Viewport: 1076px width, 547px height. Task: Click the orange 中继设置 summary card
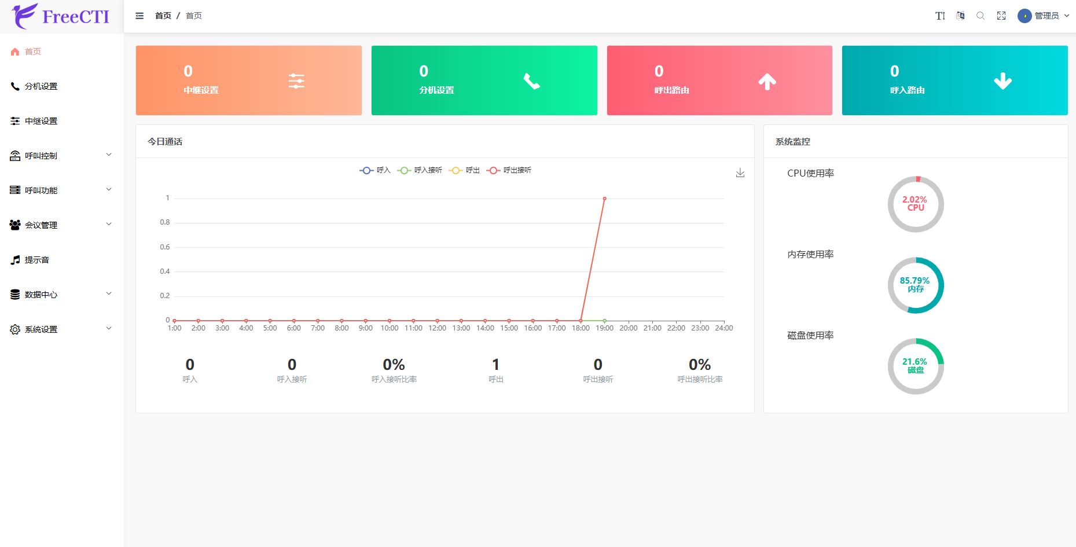click(x=248, y=80)
